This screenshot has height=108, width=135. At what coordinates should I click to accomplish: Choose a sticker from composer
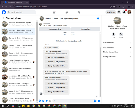[x=47, y=101]
